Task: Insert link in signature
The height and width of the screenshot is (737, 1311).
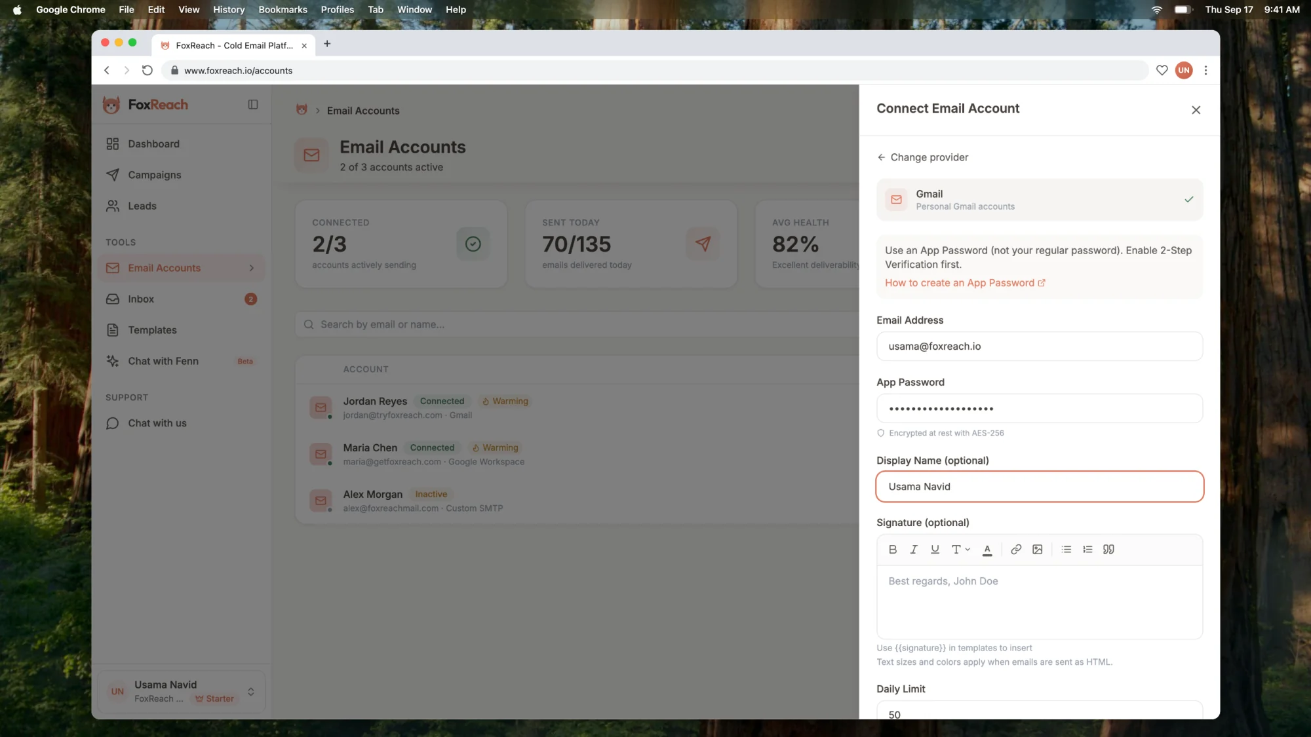Action: (x=1015, y=550)
